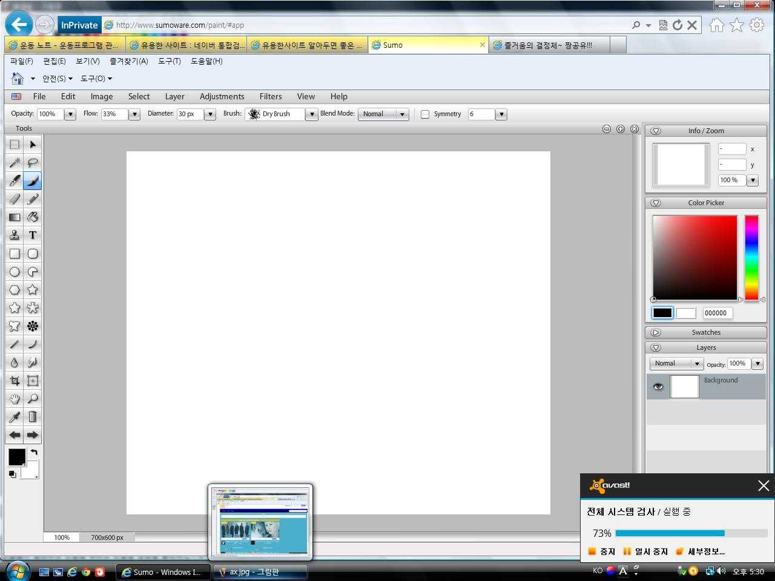
Task: Click the redo right arrow tool
Action: pos(33,435)
